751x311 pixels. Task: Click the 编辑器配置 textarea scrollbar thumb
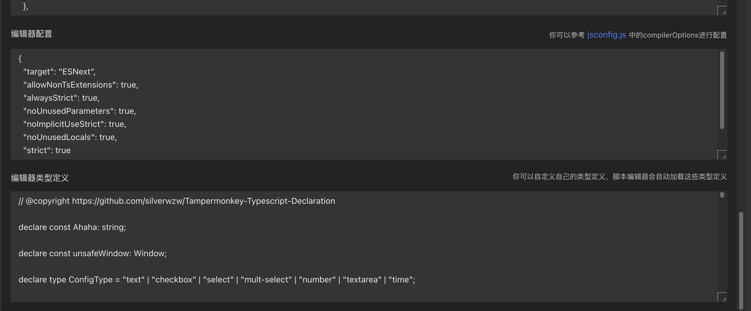[x=722, y=90]
